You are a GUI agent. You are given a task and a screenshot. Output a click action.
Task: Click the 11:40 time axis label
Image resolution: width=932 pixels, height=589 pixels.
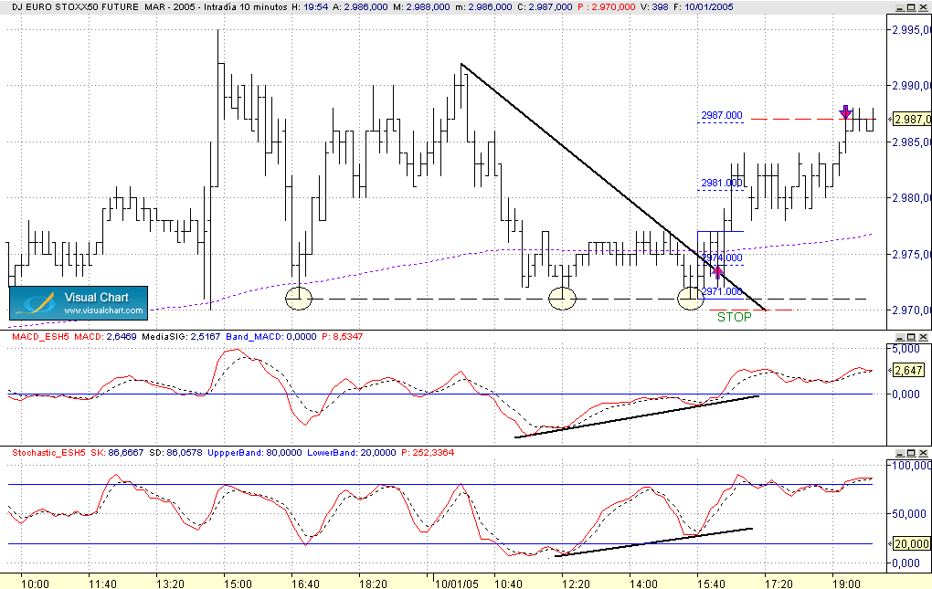tap(103, 584)
